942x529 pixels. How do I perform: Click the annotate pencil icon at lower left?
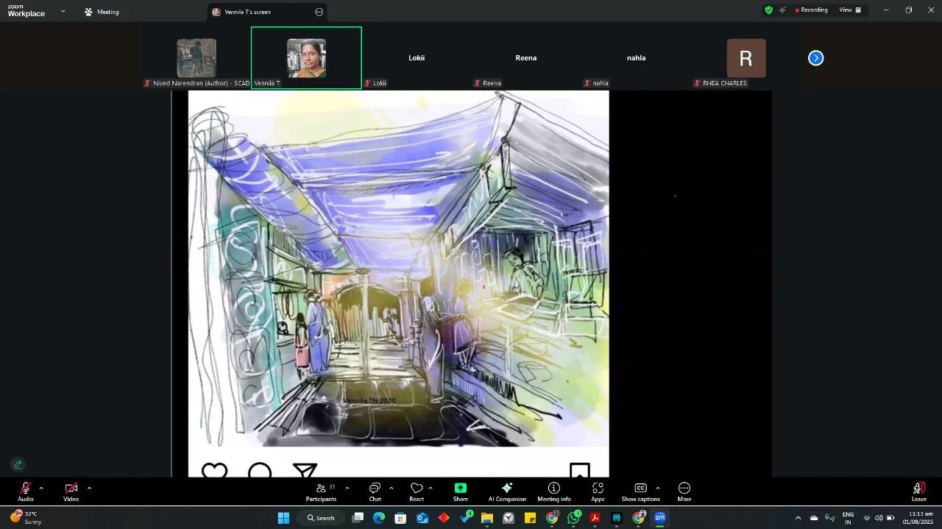click(18, 464)
